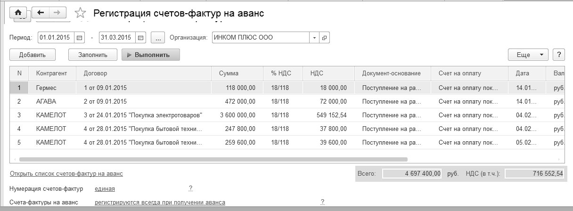
Task: Open the selected organization's card icon
Action: click(325, 38)
